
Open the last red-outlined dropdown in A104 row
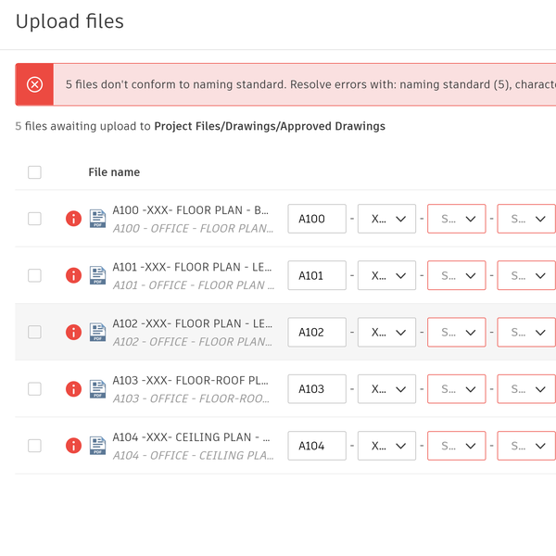526,446
